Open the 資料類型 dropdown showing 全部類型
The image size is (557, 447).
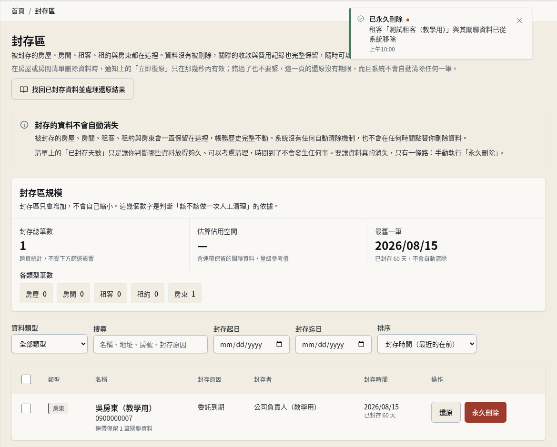pos(50,344)
